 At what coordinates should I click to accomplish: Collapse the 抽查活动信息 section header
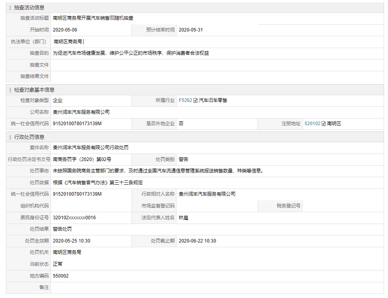click(x=29, y=7)
